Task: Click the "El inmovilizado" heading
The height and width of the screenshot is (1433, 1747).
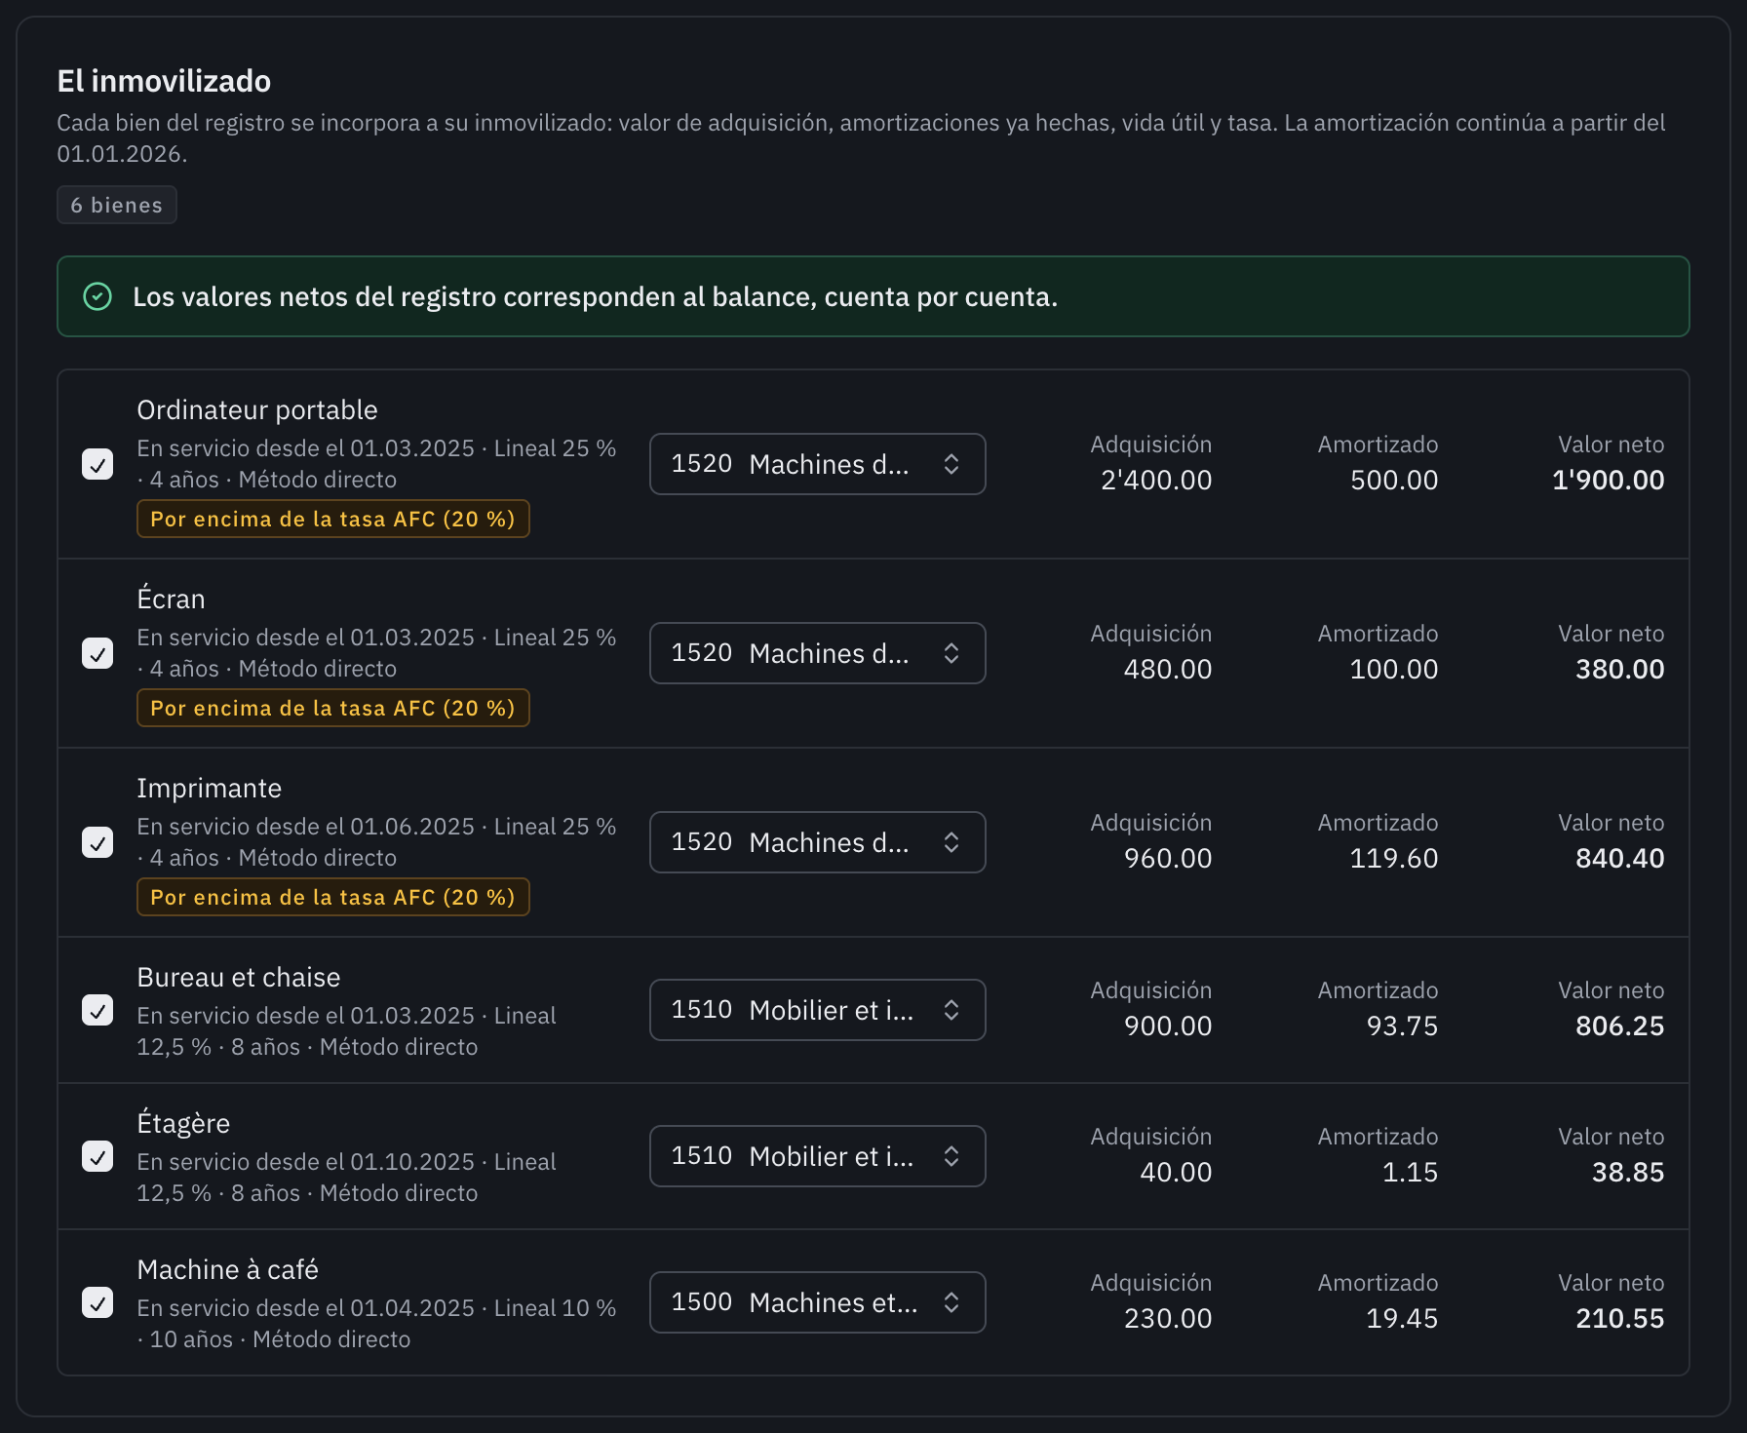Action: coord(164,81)
